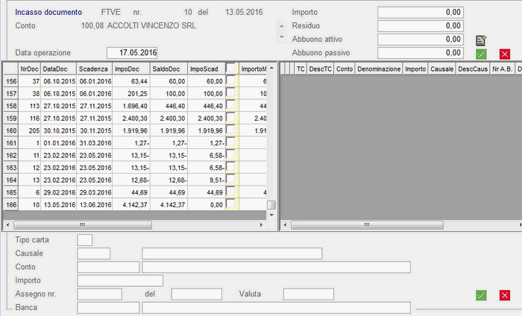Click the Scadenza cell 29.03.2016
Viewport: 522px width, 316px height.
[95, 192]
